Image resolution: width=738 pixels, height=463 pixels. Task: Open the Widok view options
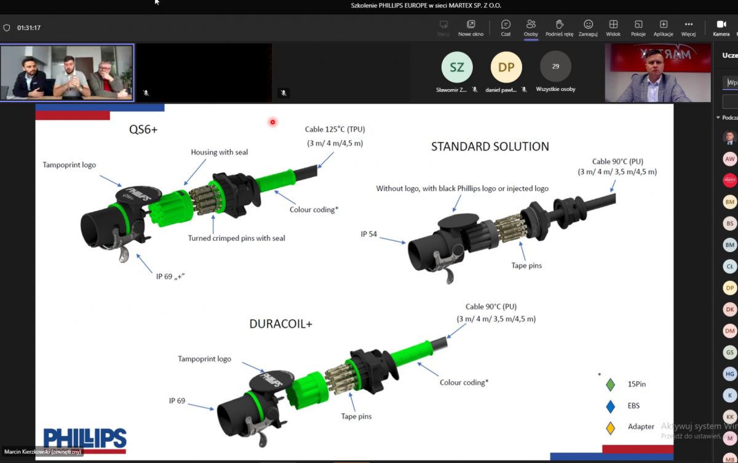613,28
